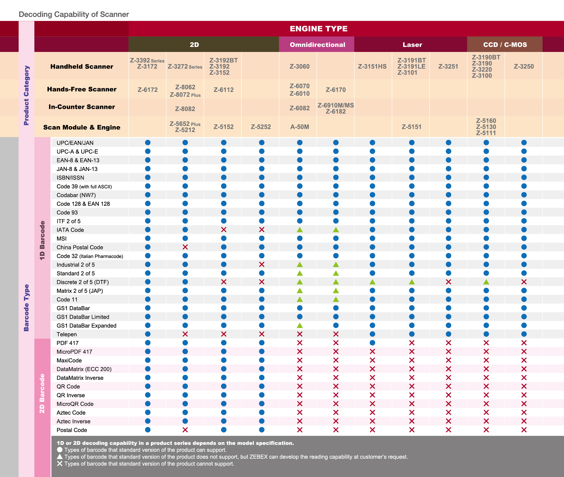Click the red X in Industrial 2 of 5 row

(x=262, y=264)
